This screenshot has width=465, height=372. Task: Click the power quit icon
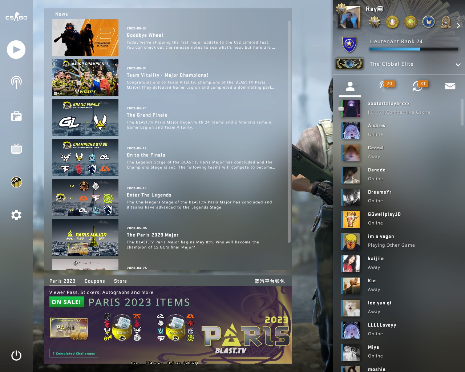pyautogui.click(x=16, y=355)
